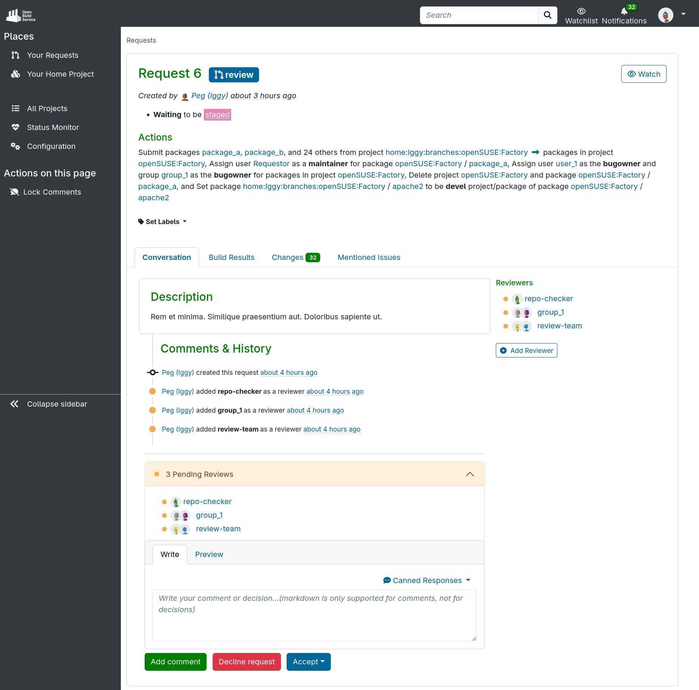Switch to the Build Results tab

pyautogui.click(x=231, y=257)
